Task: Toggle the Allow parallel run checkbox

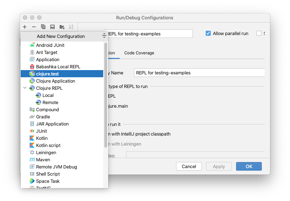Action: pyautogui.click(x=208, y=33)
